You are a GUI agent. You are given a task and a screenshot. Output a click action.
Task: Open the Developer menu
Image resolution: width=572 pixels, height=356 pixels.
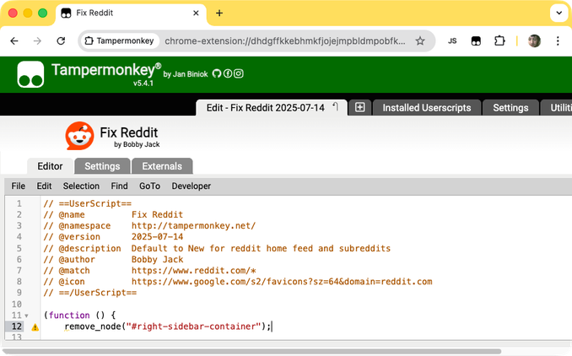[x=192, y=186]
